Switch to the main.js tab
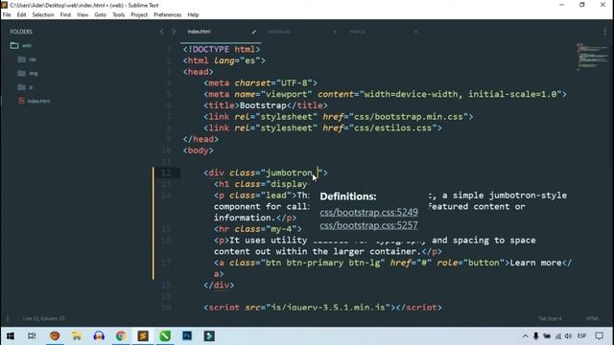 tap(357, 32)
